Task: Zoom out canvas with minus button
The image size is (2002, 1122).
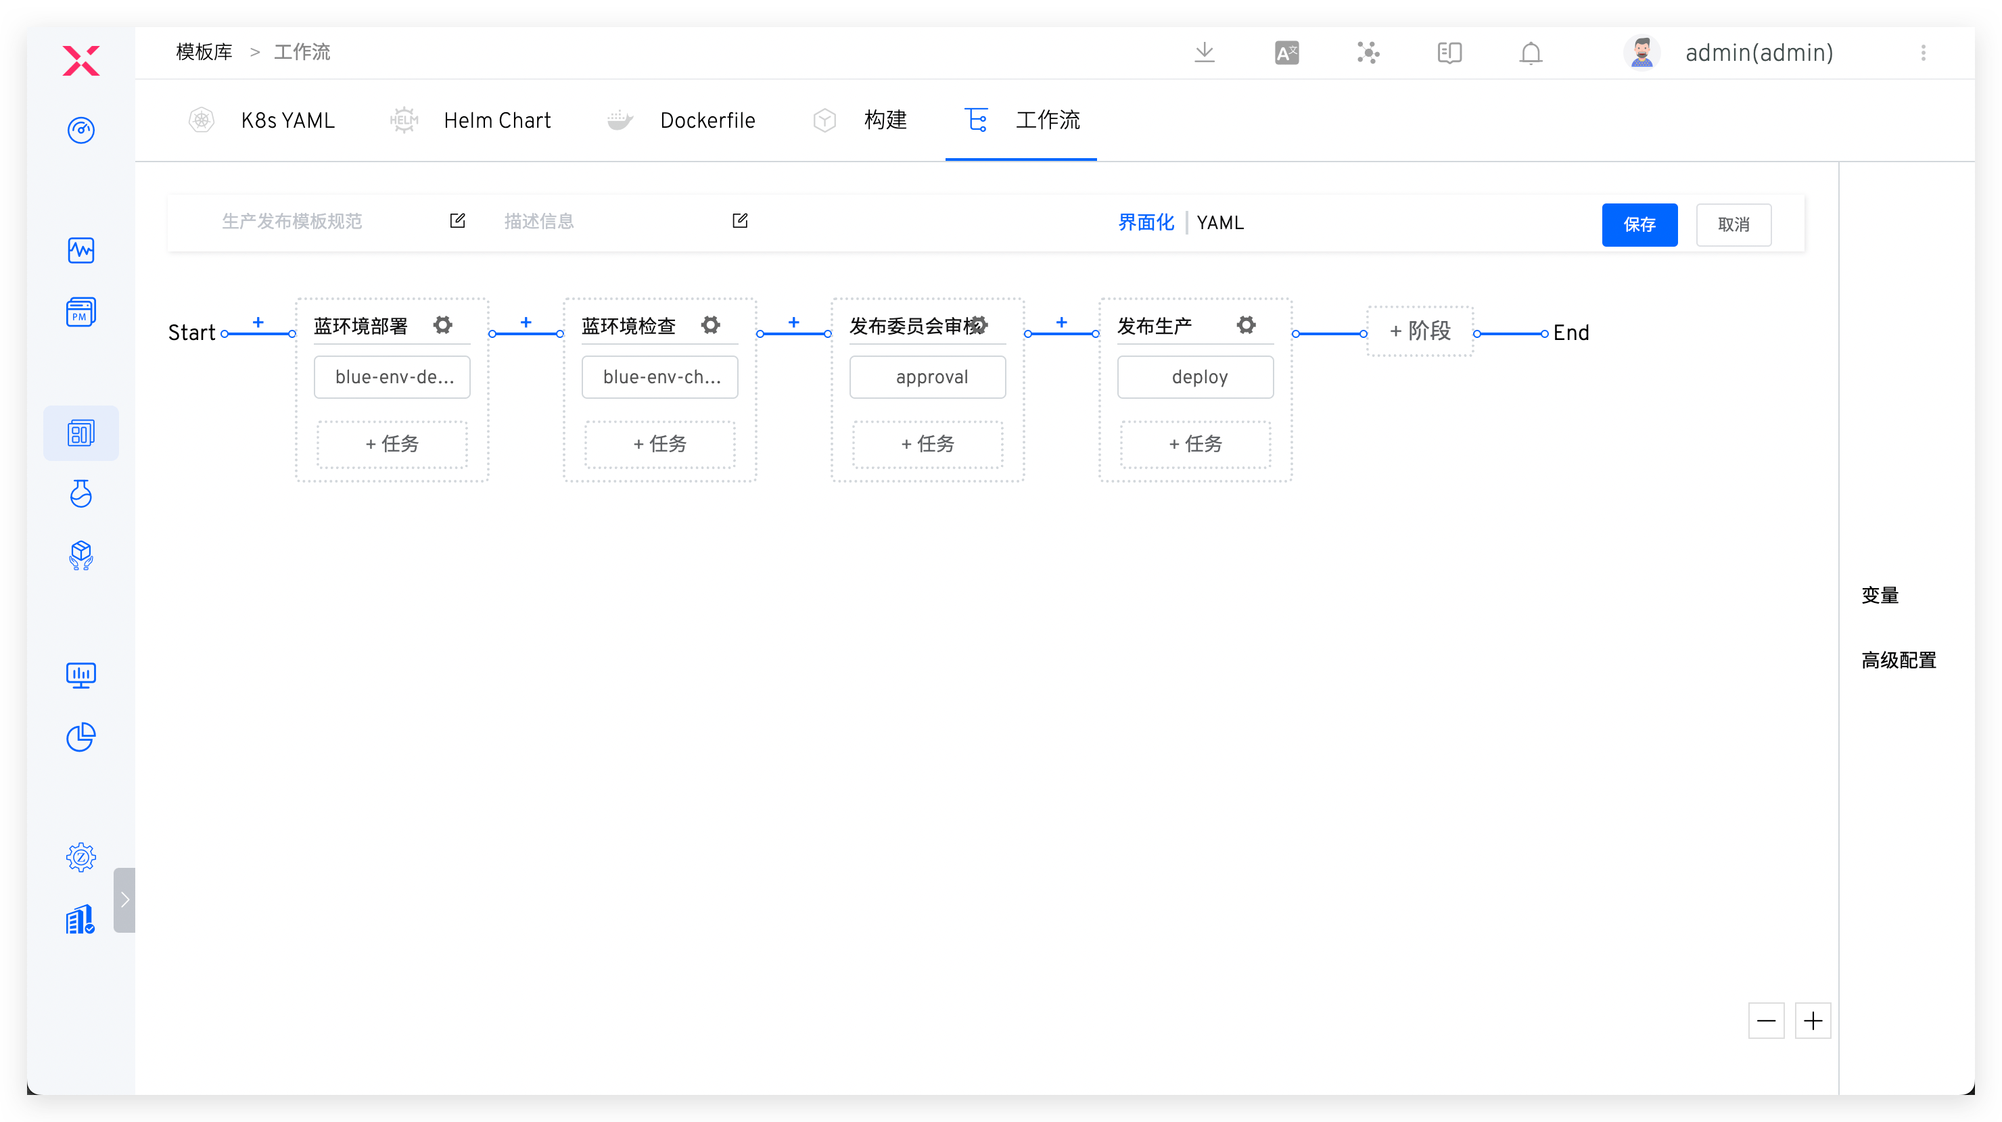Action: [x=1766, y=1021]
